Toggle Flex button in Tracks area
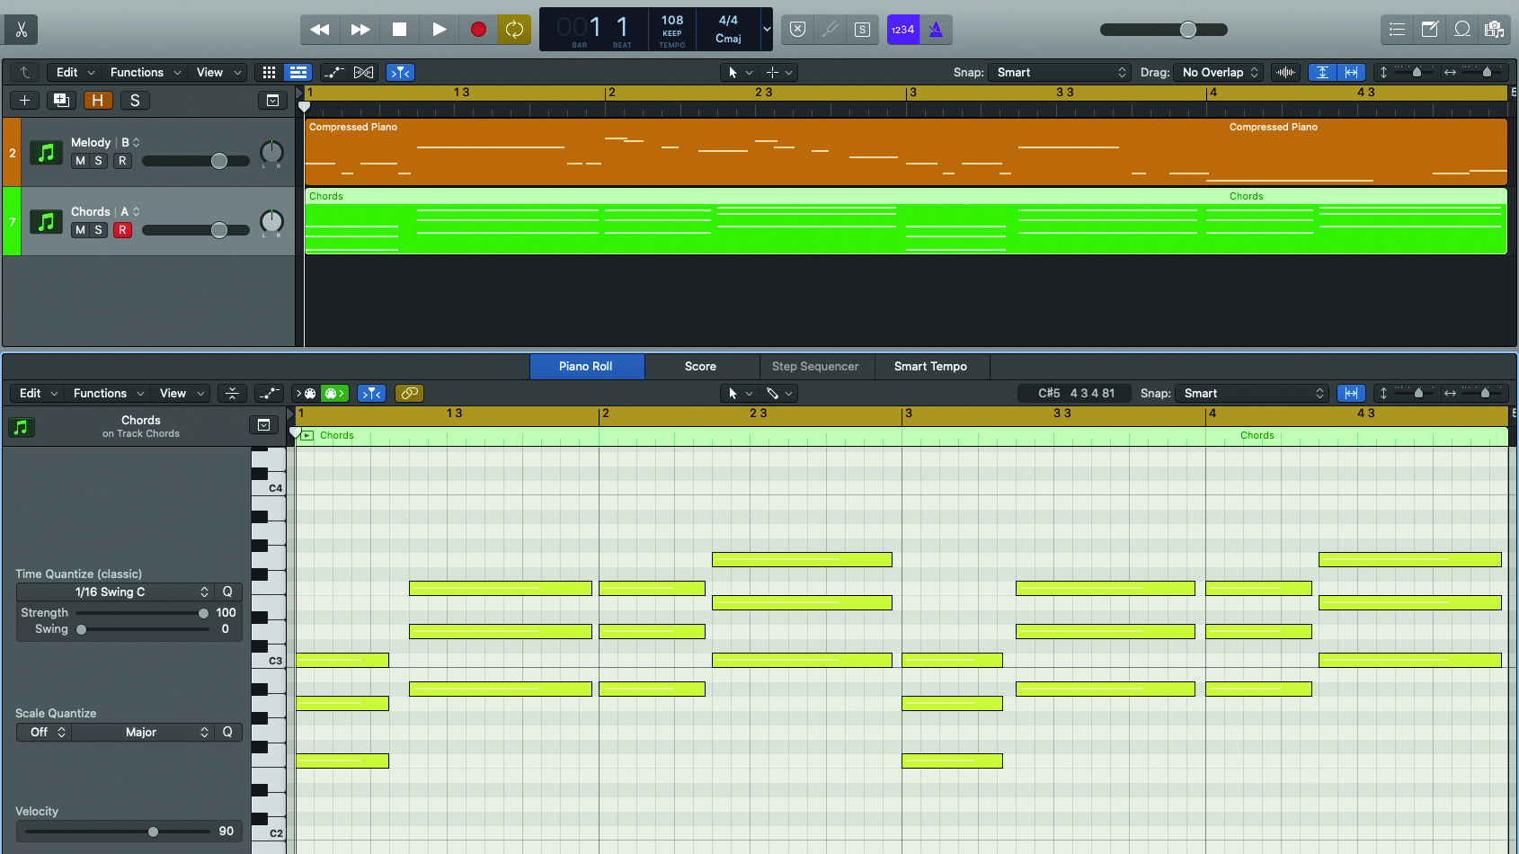Screen dimensions: 1519x854 pos(363,72)
